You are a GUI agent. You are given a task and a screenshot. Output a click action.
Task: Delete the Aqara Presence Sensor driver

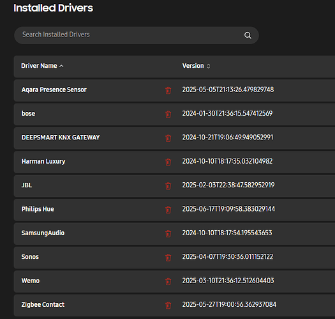[168, 90]
